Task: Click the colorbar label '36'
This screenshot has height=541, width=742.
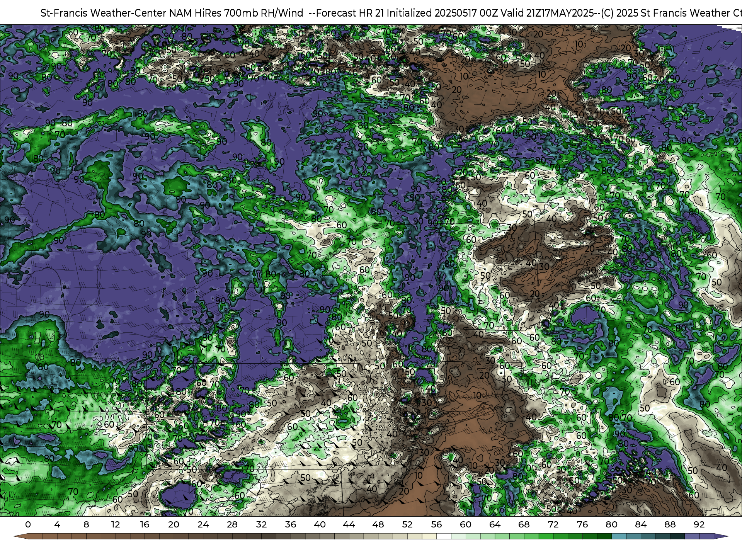Action: 291,524
